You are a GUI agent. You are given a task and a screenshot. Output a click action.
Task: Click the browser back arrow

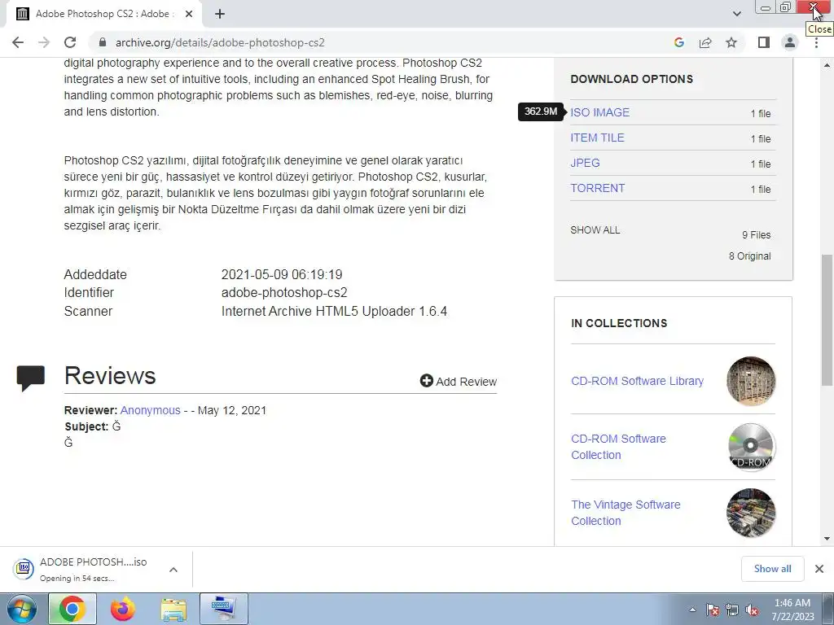click(18, 42)
